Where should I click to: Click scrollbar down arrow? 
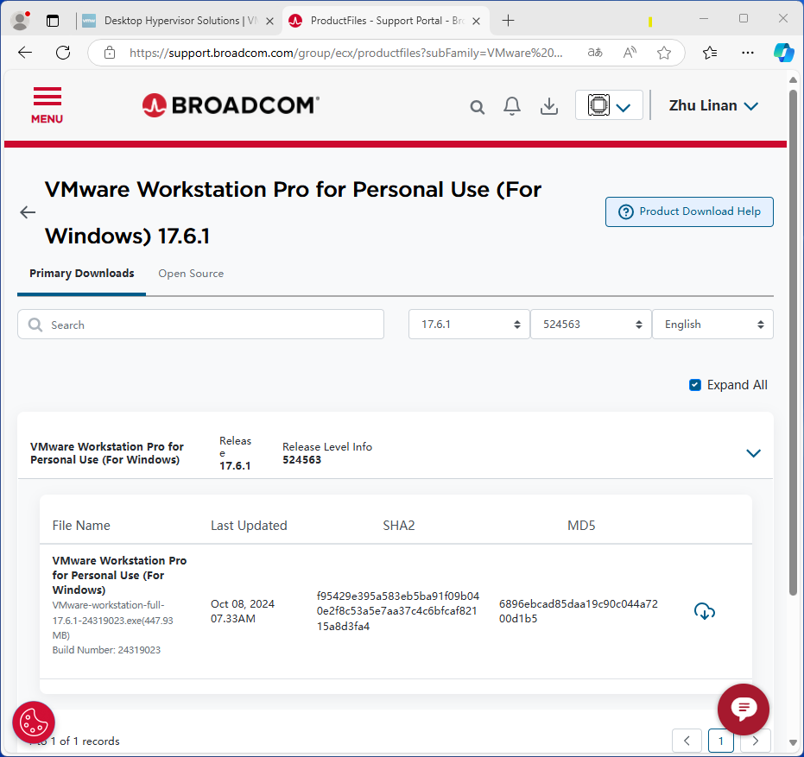793,742
